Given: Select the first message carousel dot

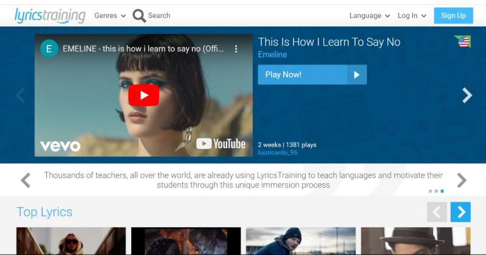Looking at the screenshot, I should pyautogui.click(x=430, y=191).
